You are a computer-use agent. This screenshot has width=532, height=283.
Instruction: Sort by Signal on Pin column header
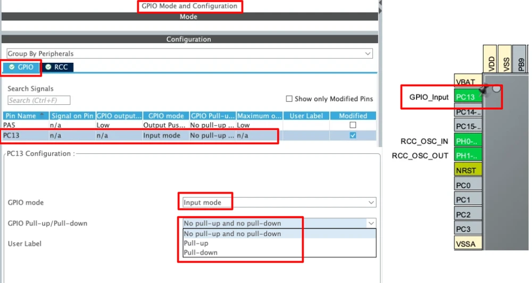pos(72,116)
